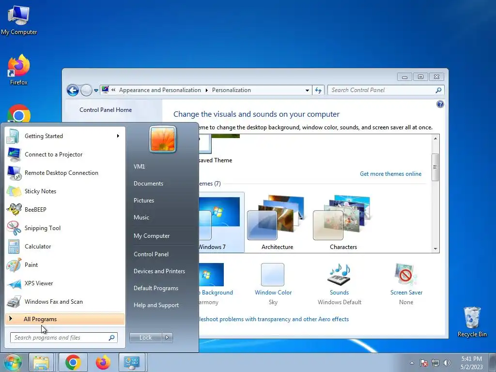Click the volume speaker tray icon
Image resolution: width=496 pixels, height=372 pixels.
447,363
